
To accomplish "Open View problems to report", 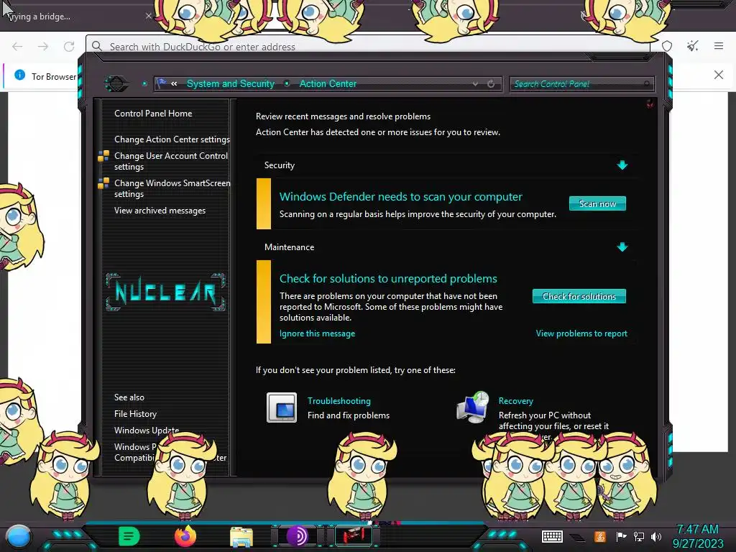I will (x=581, y=333).
